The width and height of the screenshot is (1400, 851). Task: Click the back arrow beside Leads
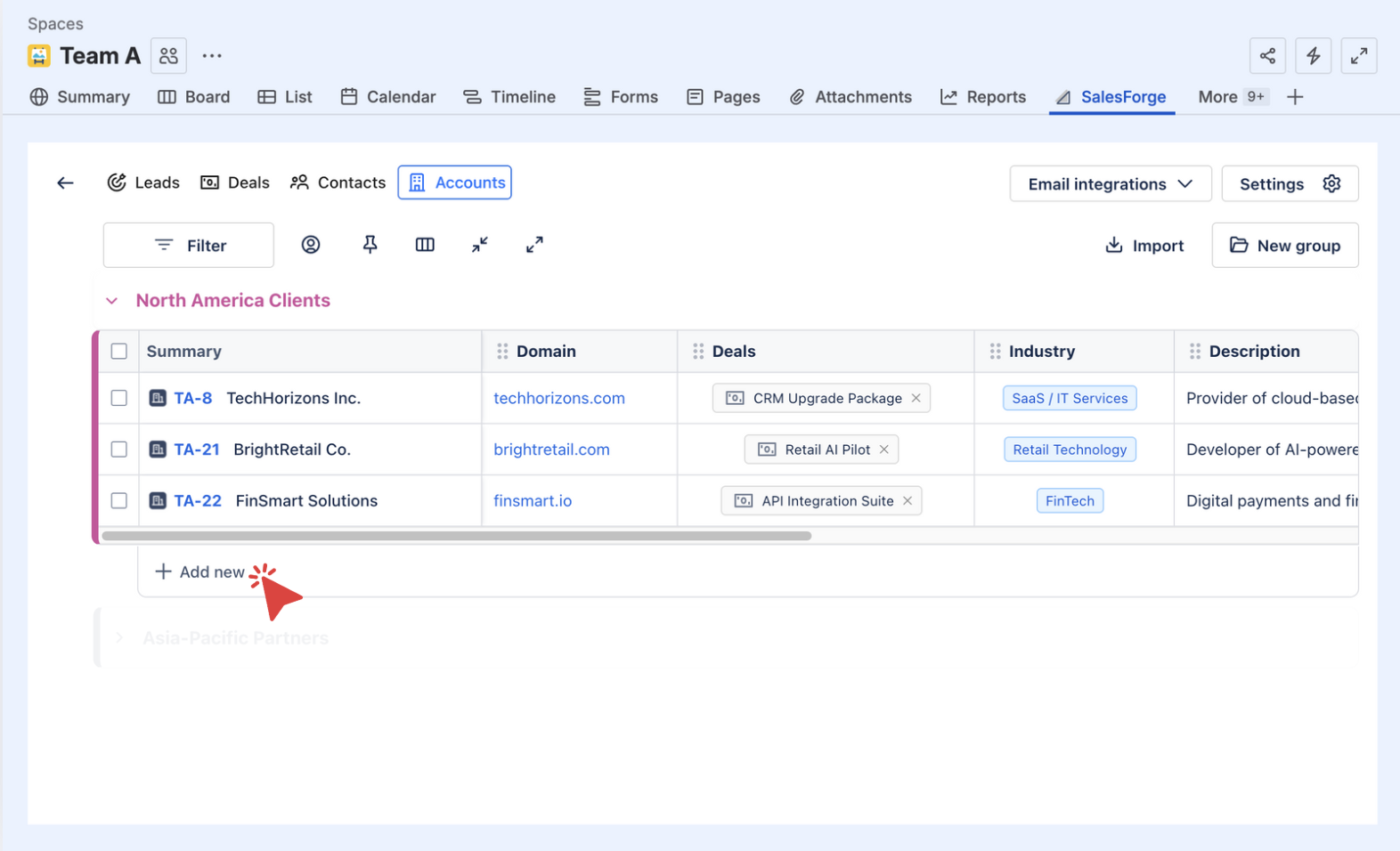tap(65, 183)
